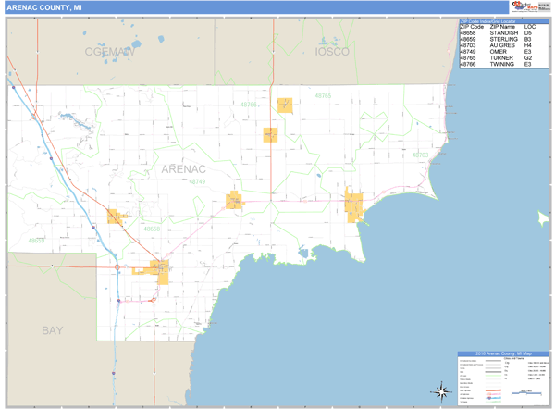Click the Au Gres city area marker

point(354,205)
